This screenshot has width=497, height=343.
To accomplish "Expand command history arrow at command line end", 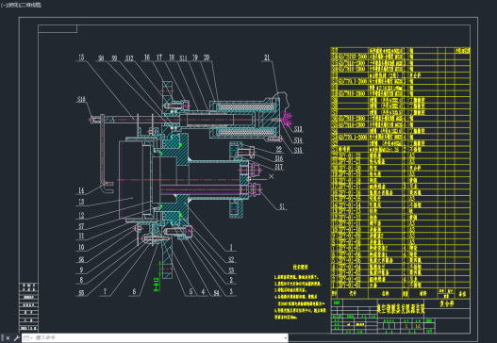I will (x=286, y=338).
